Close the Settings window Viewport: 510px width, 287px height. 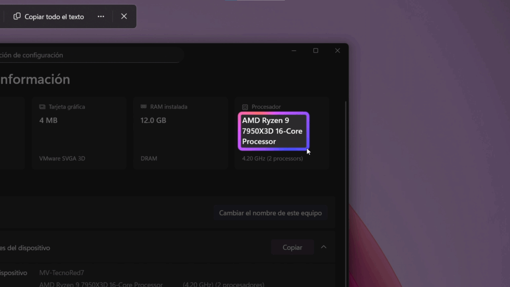(x=337, y=51)
